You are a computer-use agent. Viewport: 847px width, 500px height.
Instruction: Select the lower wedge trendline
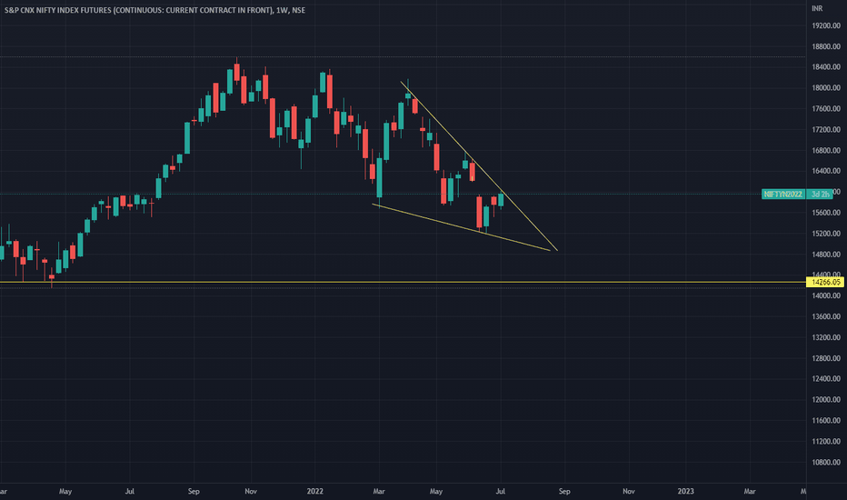462,227
